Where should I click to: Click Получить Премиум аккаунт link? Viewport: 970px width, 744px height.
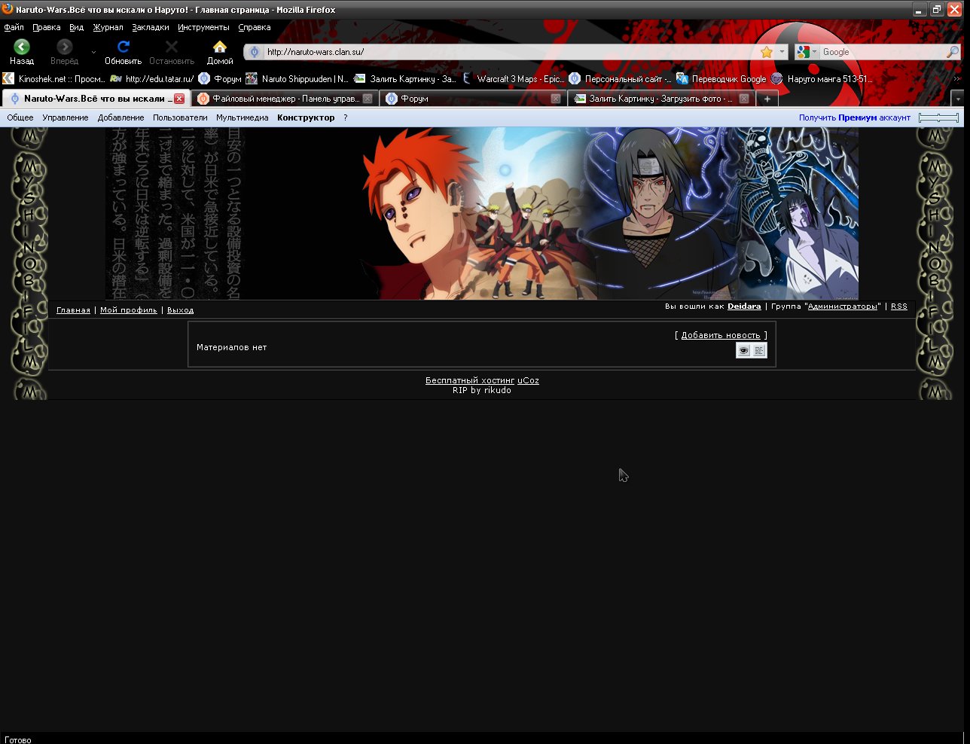[x=855, y=117]
